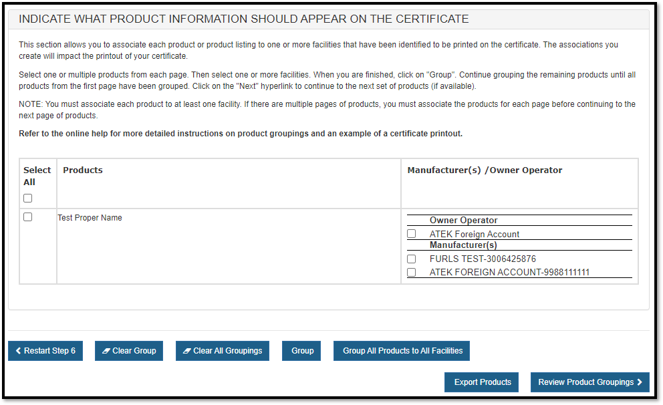Click the eraser icon on Clear Group
Image resolution: width=663 pixels, height=405 pixels.
[x=106, y=351]
